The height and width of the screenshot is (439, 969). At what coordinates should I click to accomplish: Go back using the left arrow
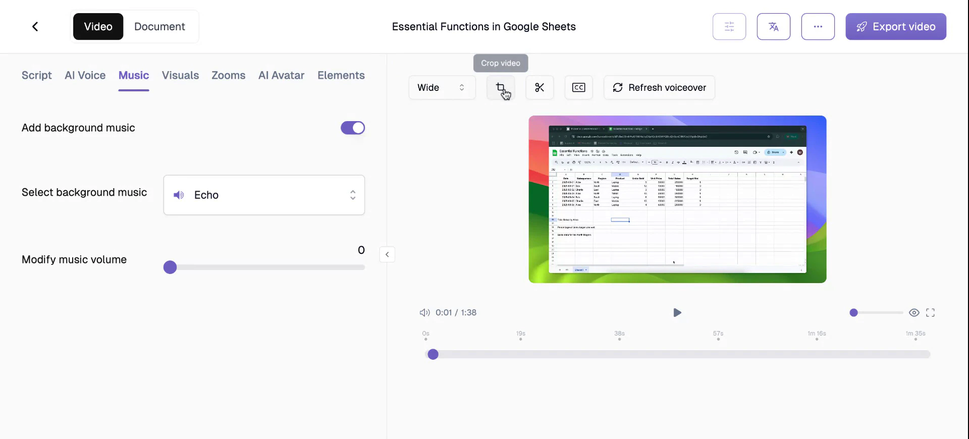35,27
